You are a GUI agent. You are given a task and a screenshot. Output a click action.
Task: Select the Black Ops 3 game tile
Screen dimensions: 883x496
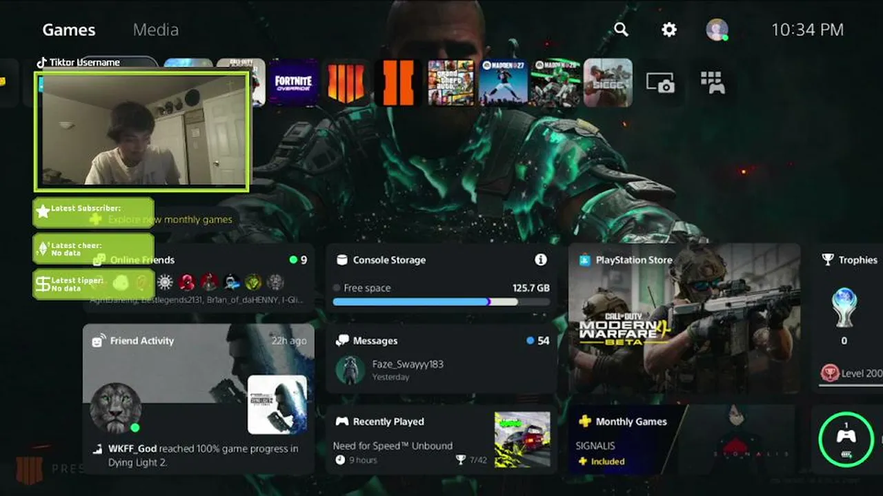click(398, 83)
